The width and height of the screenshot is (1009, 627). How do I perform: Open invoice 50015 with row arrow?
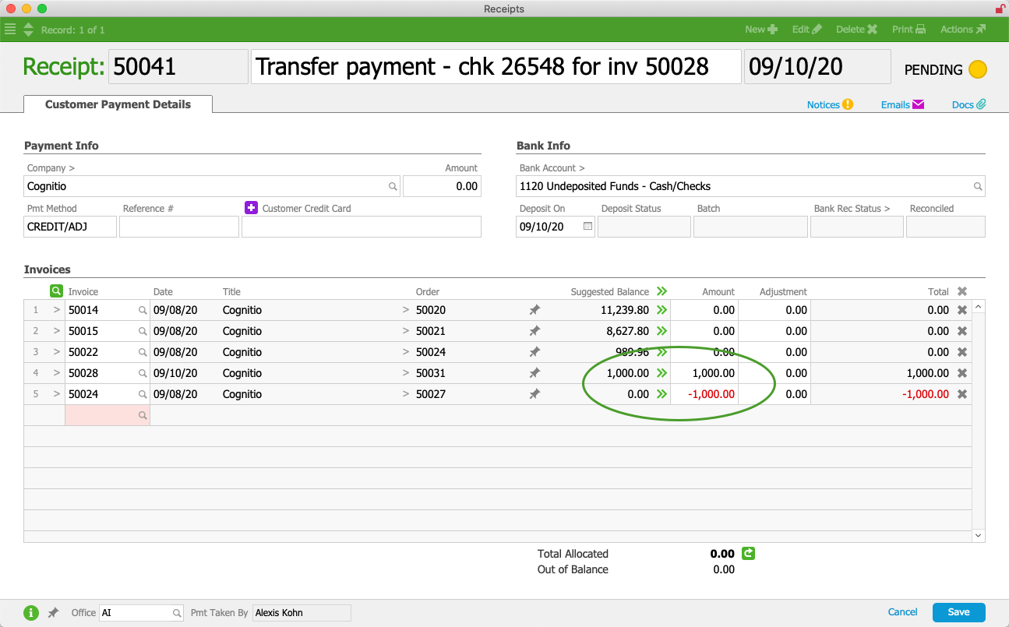pos(57,331)
